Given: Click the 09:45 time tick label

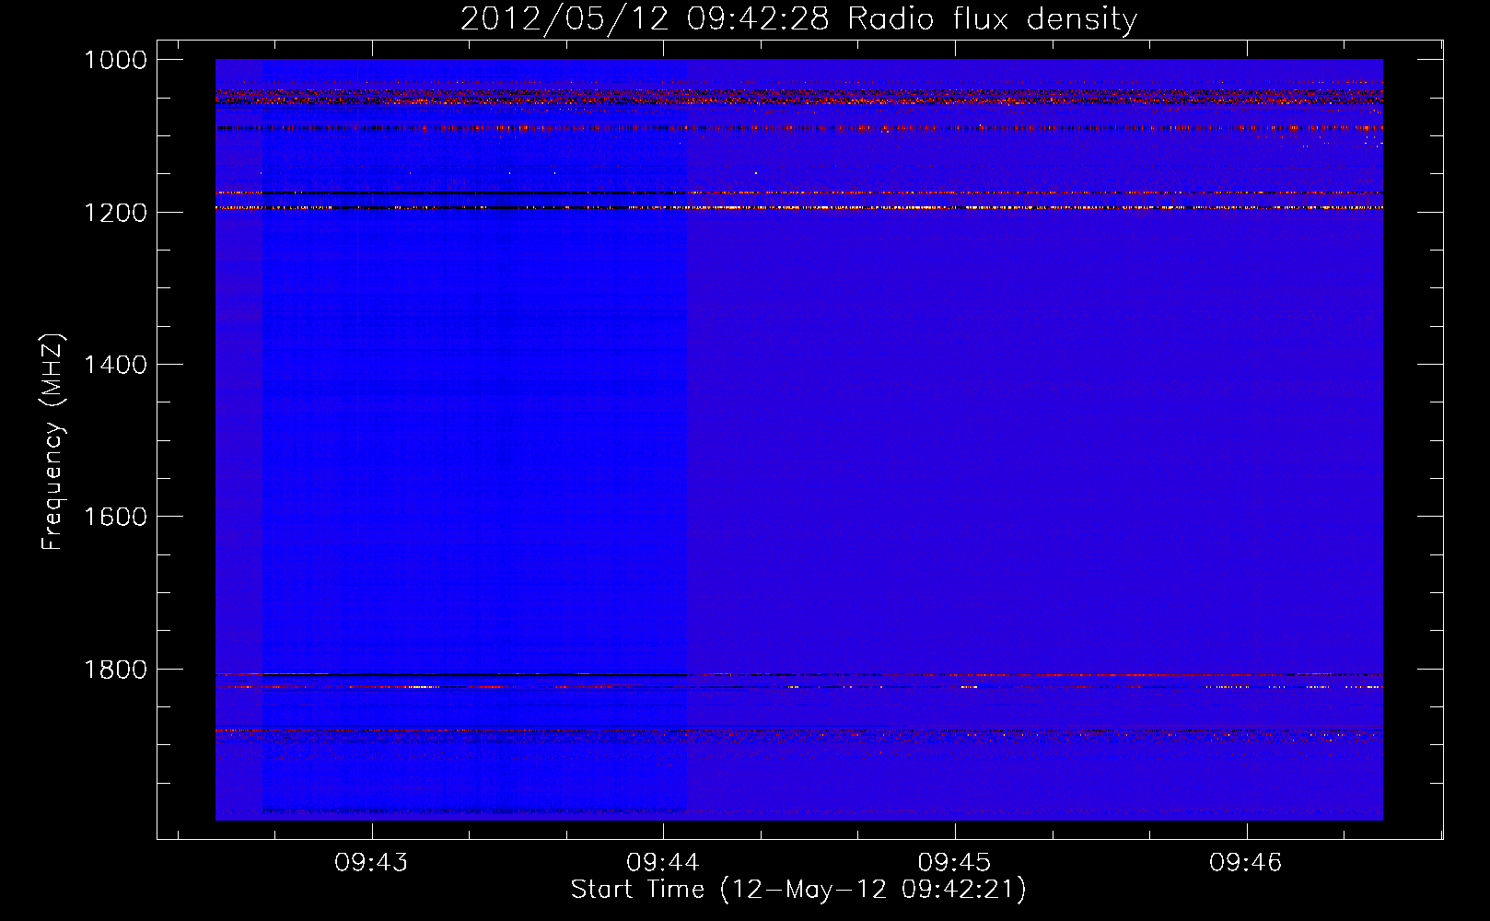Looking at the screenshot, I should coord(955,862).
